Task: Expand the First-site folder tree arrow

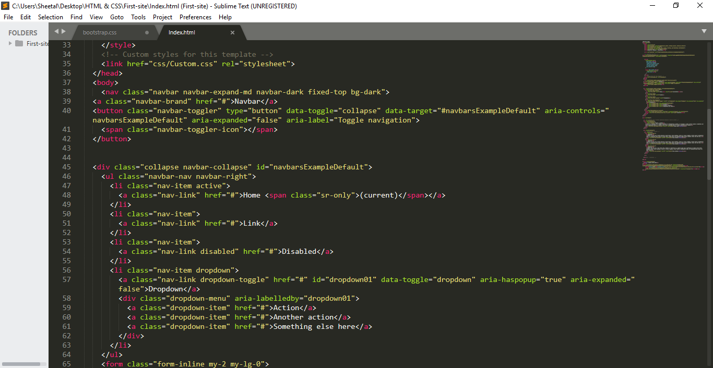Action: click(x=10, y=44)
